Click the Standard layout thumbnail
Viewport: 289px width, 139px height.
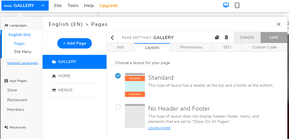click(x=135, y=85)
